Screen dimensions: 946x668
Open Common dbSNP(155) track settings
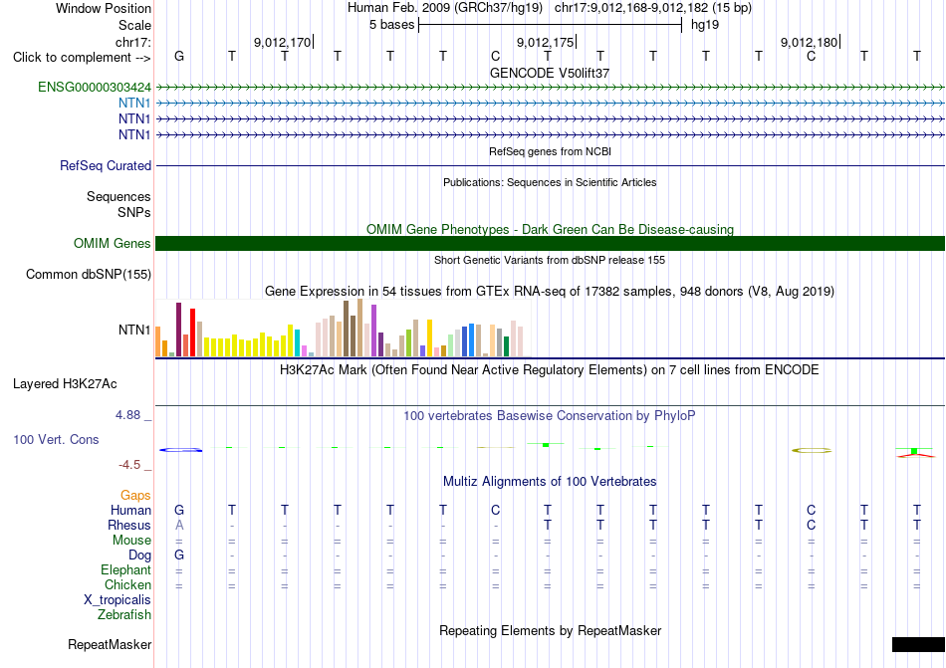(x=89, y=275)
